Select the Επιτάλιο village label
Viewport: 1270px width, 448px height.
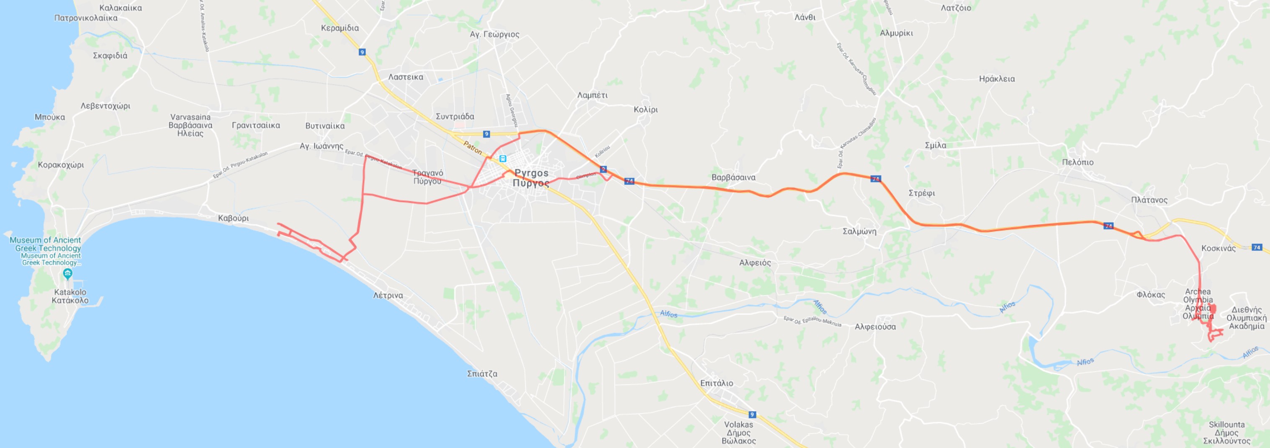click(x=716, y=383)
